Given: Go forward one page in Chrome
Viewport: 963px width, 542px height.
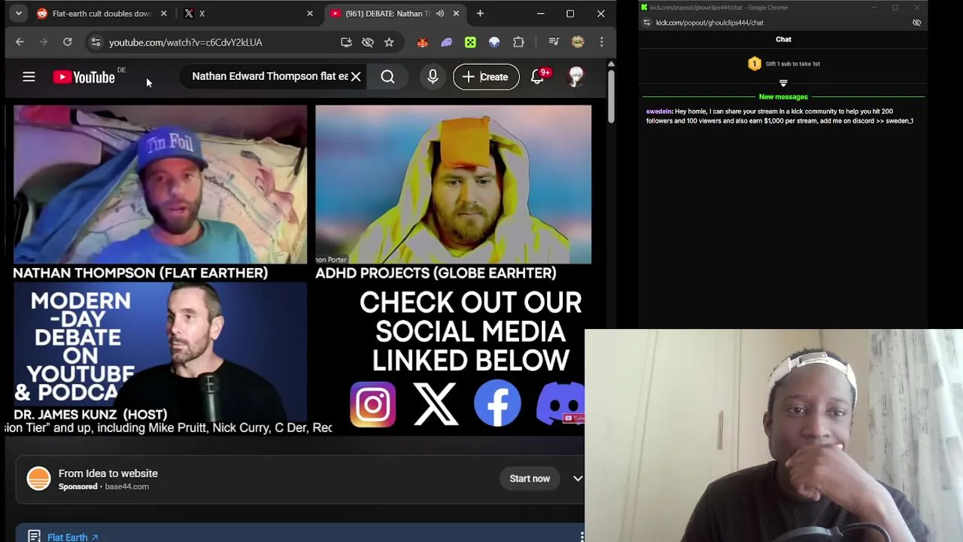Looking at the screenshot, I should click(44, 42).
